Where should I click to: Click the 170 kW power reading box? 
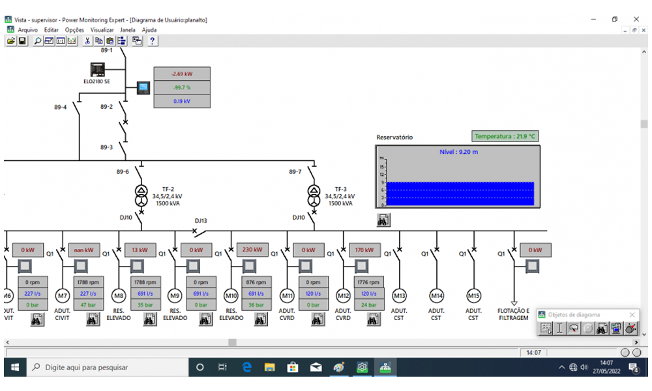[x=364, y=250]
